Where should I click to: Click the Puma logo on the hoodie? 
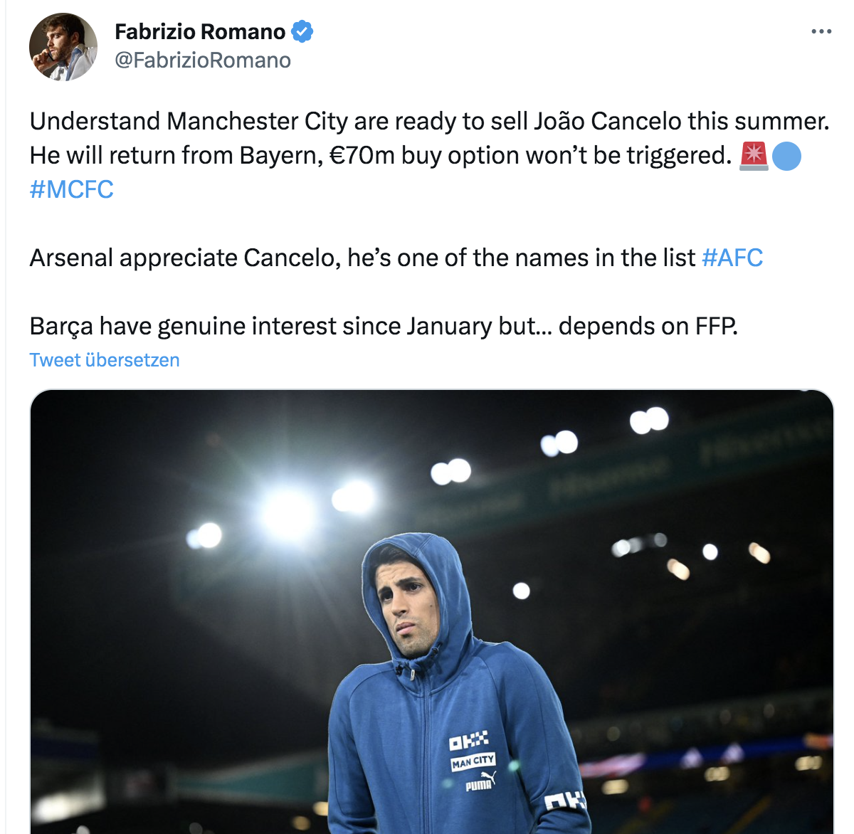(480, 783)
